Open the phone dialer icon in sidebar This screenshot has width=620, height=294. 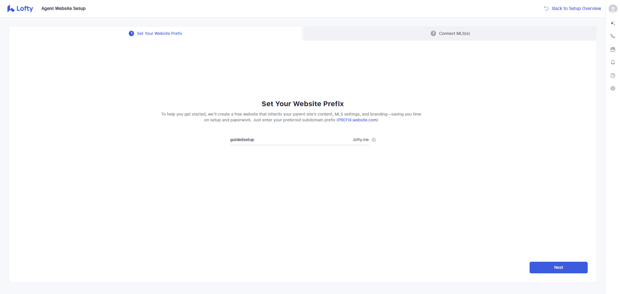(613, 36)
